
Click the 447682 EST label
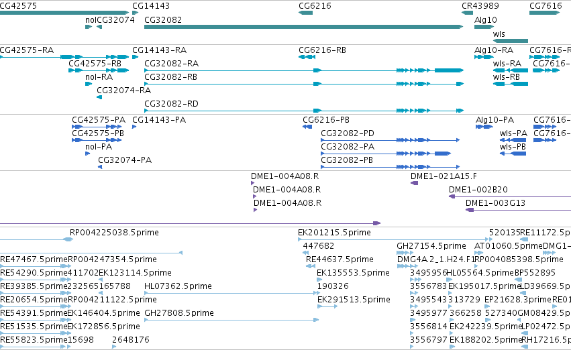click(x=318, y=246)
